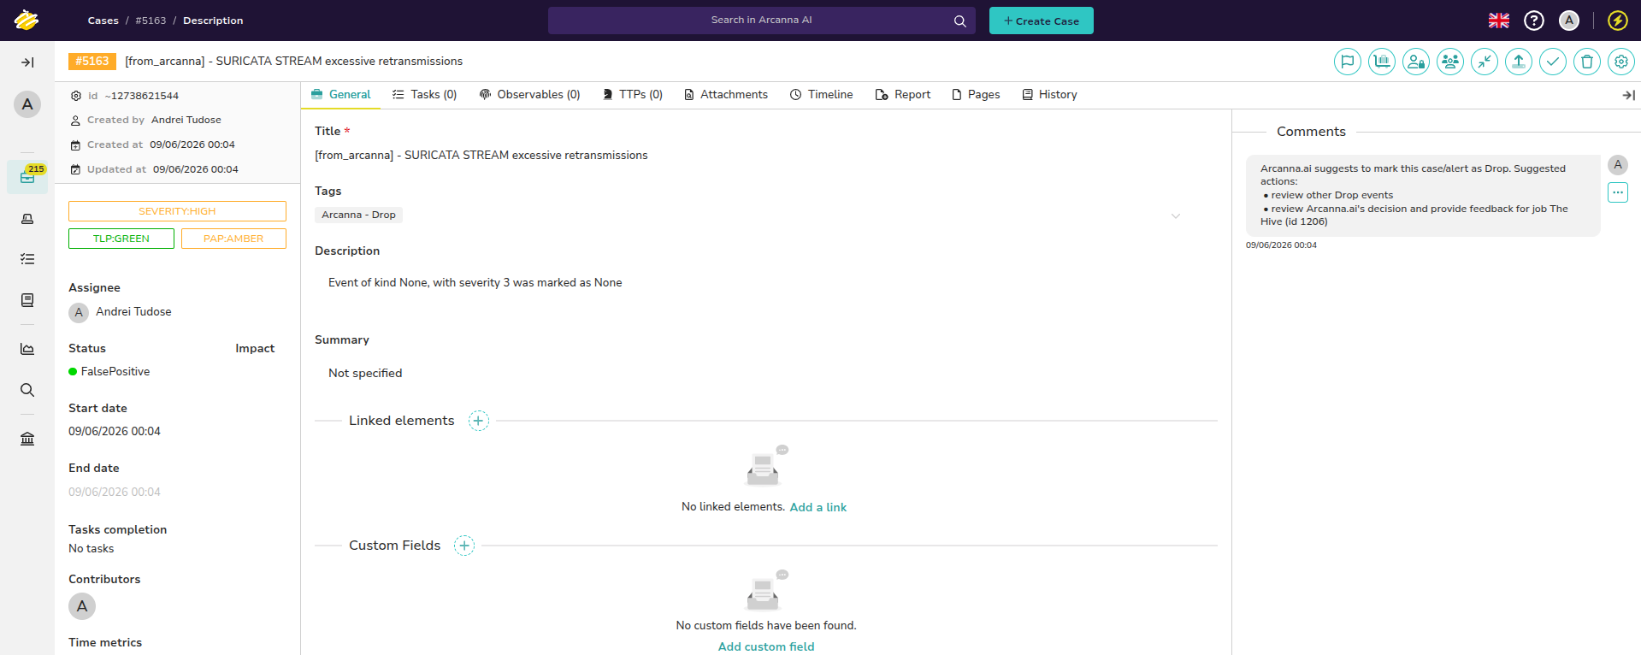Click the Create Case button
This screenshot has width=1641, height=655.
point(1041,21)
